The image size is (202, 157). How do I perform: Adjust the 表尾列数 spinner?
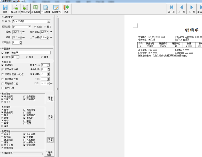click(x=48, y=74)
